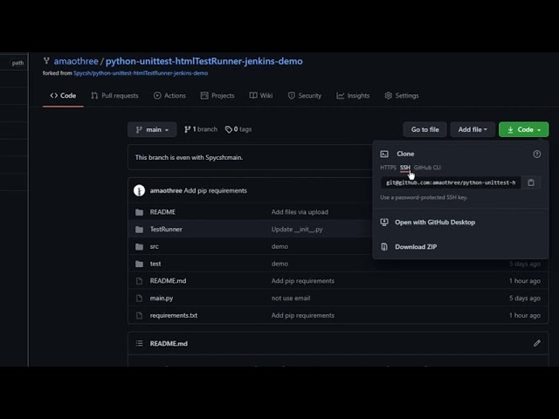The height and width of the screenshot is (419, 559).
Task: Open python-unittest-htmlTestRunner-jenkins-demo repository title link
Action: [204, 61]
